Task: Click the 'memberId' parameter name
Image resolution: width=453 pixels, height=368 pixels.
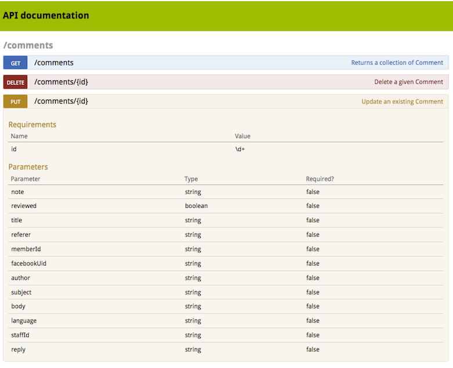Action: (26, 249)
